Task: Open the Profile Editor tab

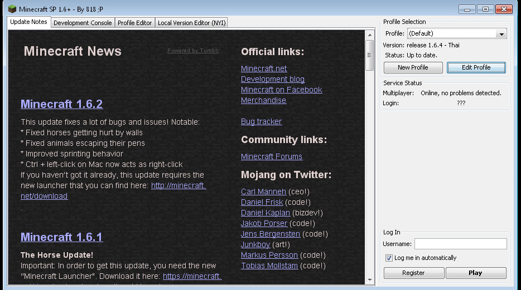Action: [x=134, y=22]
